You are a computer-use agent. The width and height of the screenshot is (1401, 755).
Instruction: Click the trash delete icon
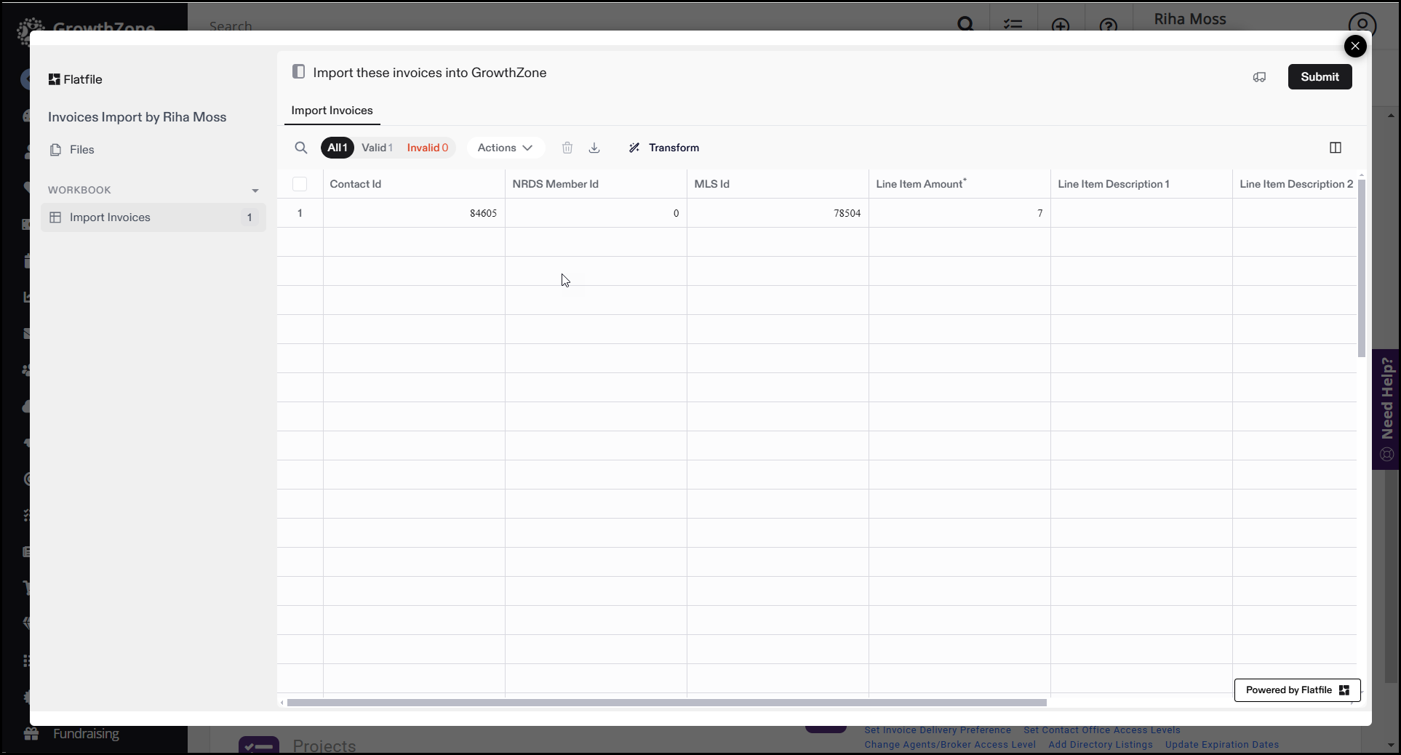(567, 148)
